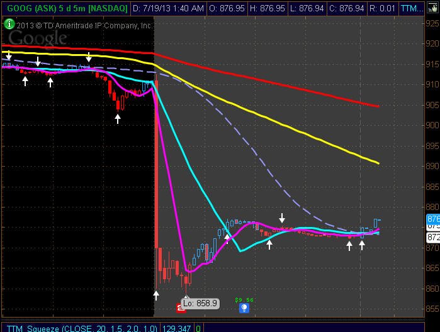440x332 pixels.
Task: Open the pointer drawing tools icon
Action: click(x=432, y=8)
